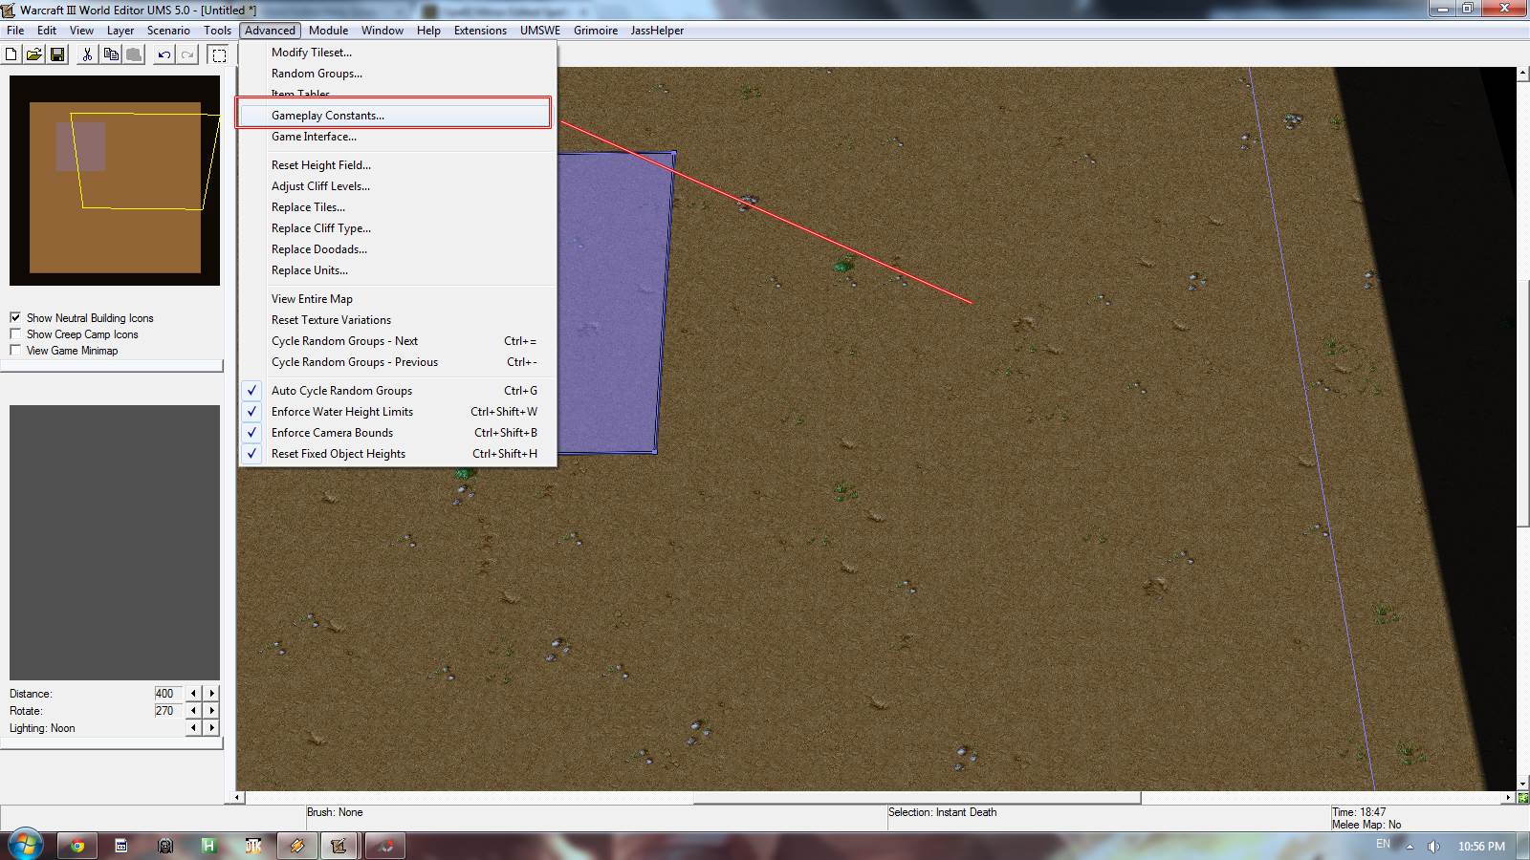Viewport: 1530px width, 860px height.
Task: Select Replace Doodads entry
Action: coord(397,249)
